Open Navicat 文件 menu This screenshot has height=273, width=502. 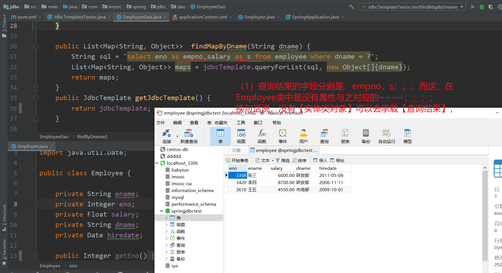click(x=160, y=123)
